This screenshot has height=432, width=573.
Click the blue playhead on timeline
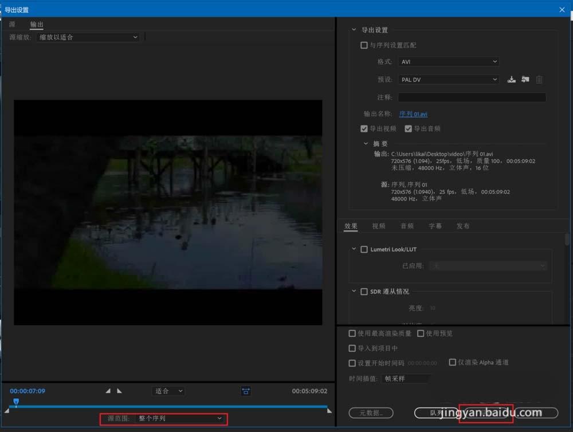click(x=16, y=402)
